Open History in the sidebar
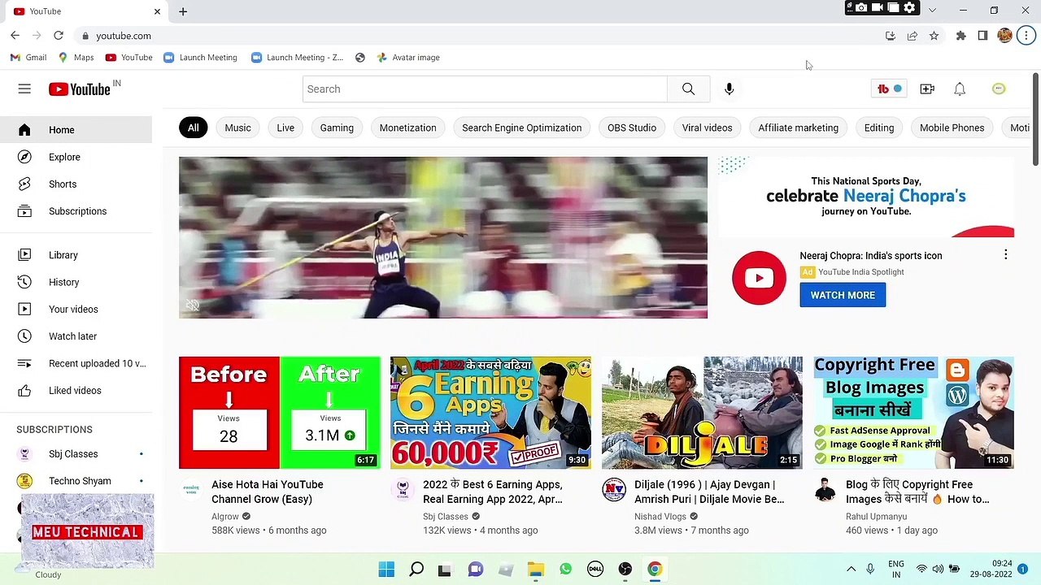The height and width of the screenshot is (585, 1041). (76, 282)
